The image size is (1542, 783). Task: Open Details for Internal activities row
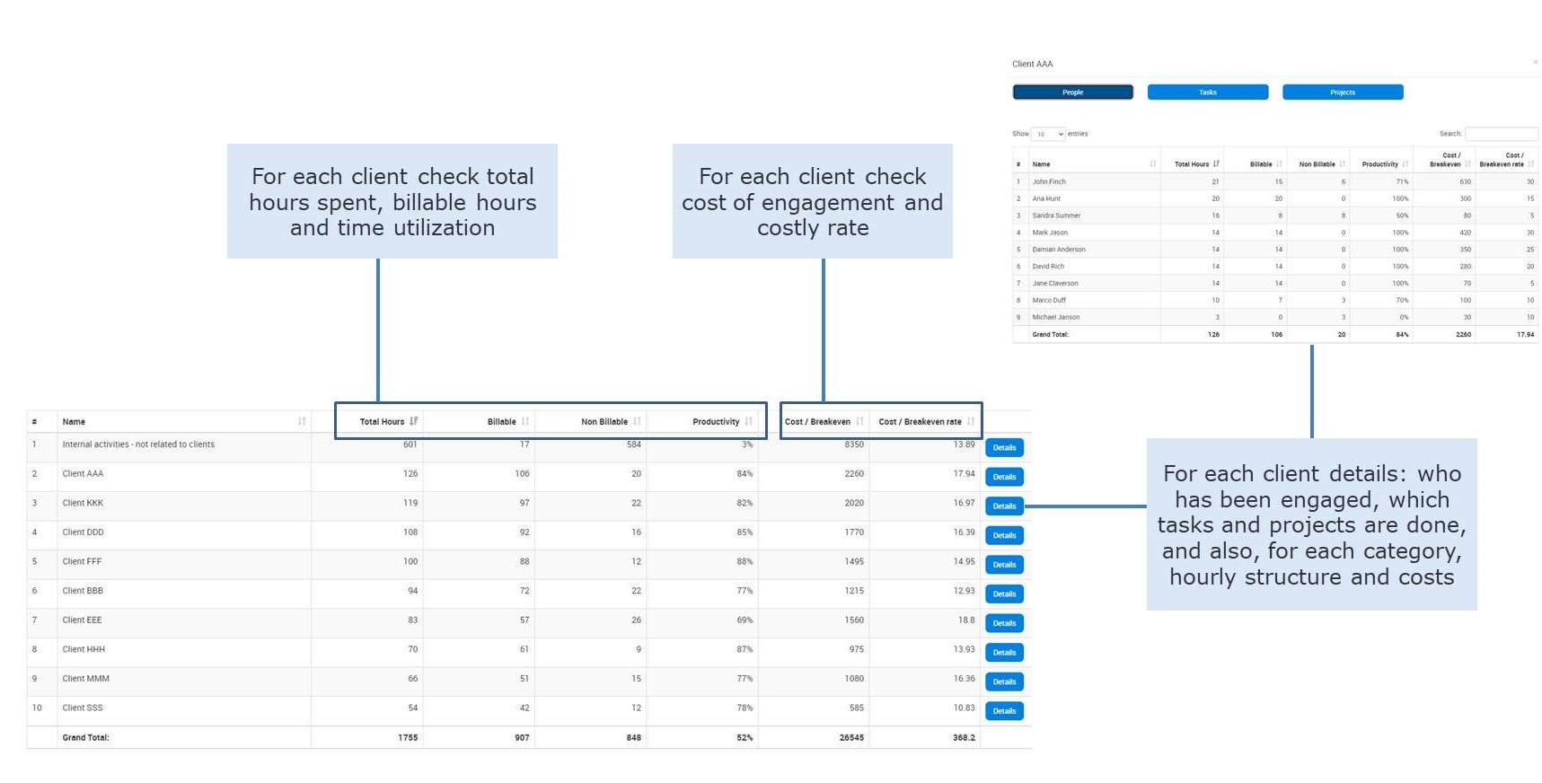tap(1004, 448)
